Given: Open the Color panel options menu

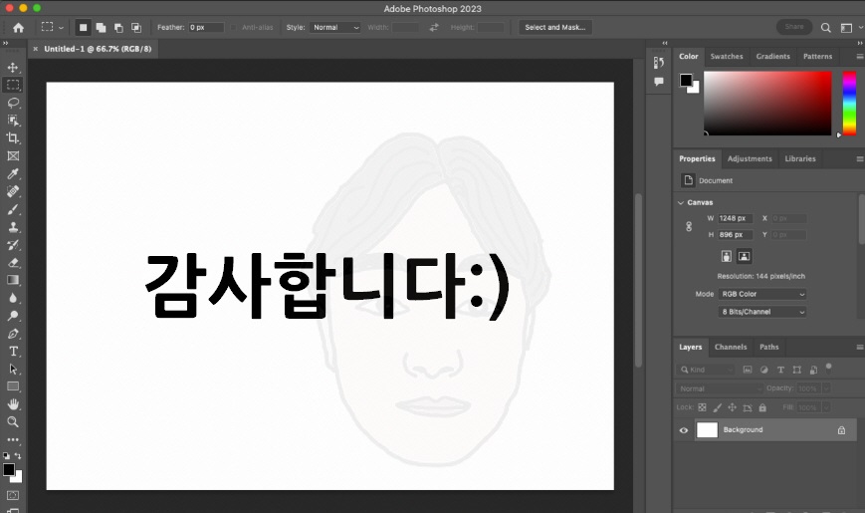Looking at the screenshot, I should (x=859, y=57).
